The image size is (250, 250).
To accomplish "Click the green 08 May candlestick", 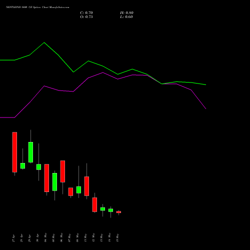I will pyautogui.click(x=78, y=190).
